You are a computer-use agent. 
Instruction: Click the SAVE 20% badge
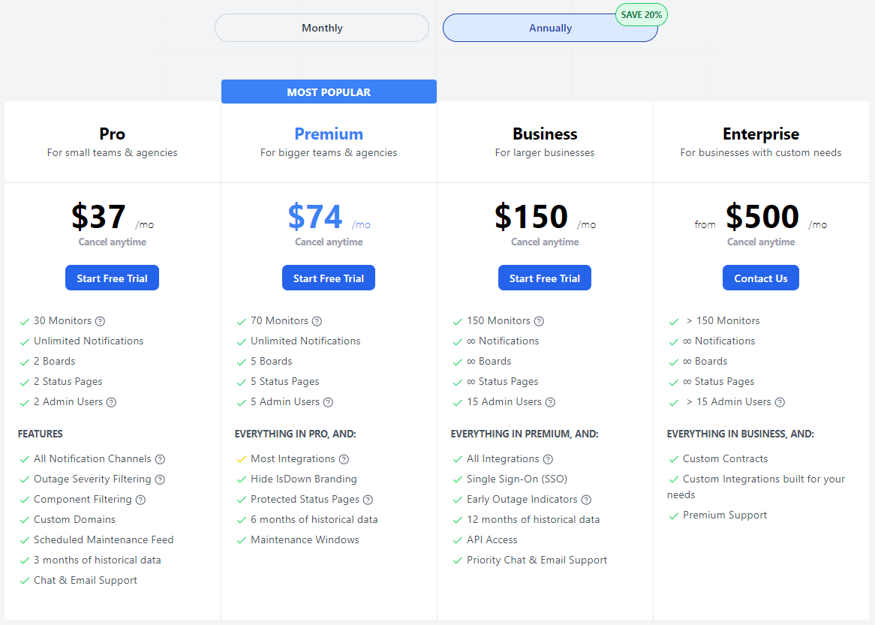tap(641, 14)
